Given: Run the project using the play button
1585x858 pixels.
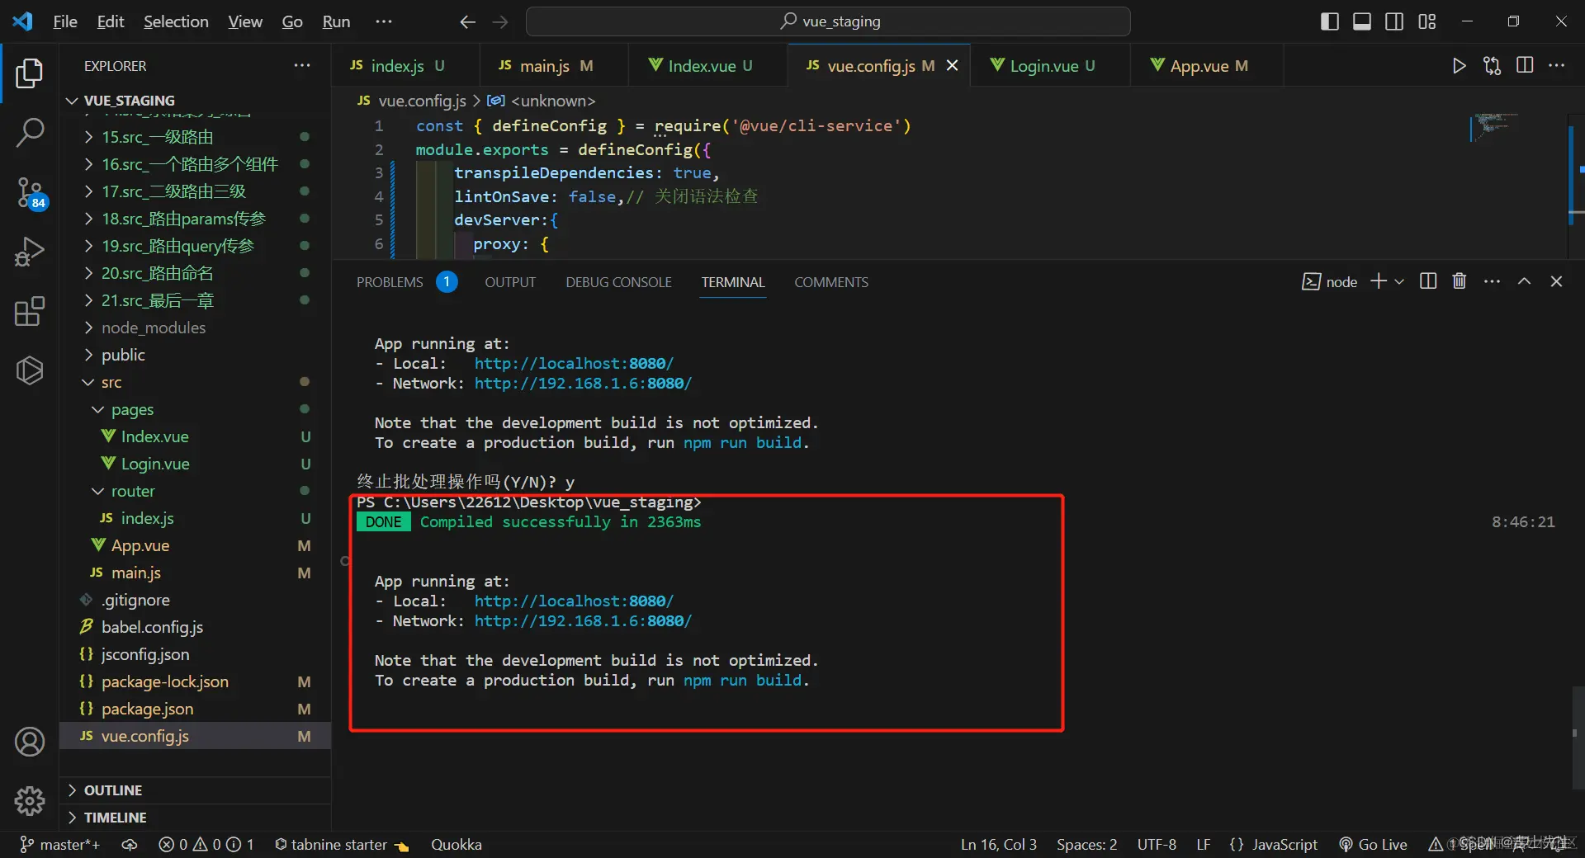Looking at the screenshot, I should click(1459, 66).
